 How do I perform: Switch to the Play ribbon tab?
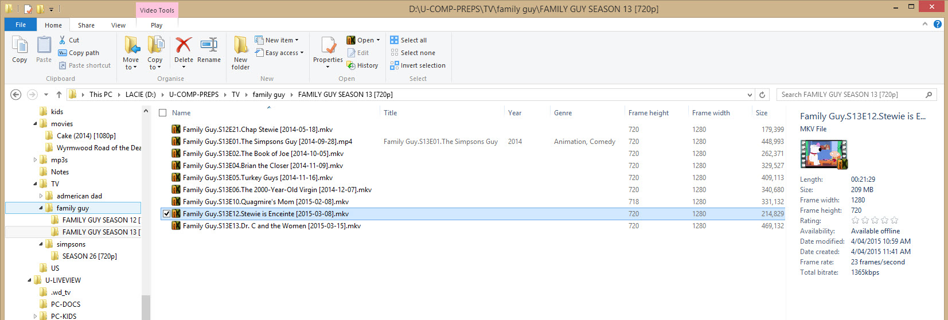click(x=157, y=25)
